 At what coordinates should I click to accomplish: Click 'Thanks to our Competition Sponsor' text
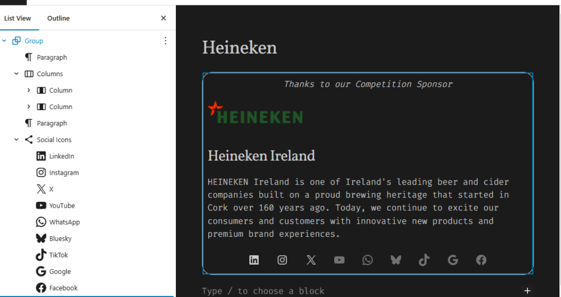pyautogui.click(x=368, y=84)
